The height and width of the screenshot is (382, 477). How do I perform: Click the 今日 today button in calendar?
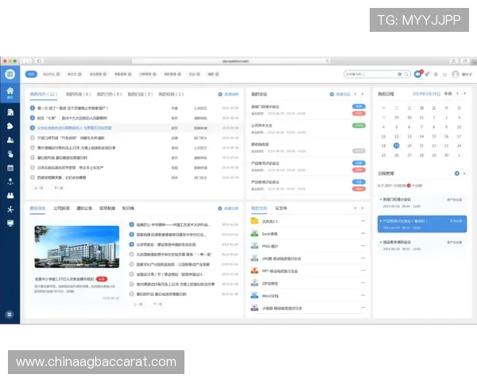(448, 94)
